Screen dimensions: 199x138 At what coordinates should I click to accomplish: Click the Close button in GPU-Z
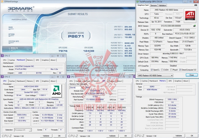click(192, 75)
